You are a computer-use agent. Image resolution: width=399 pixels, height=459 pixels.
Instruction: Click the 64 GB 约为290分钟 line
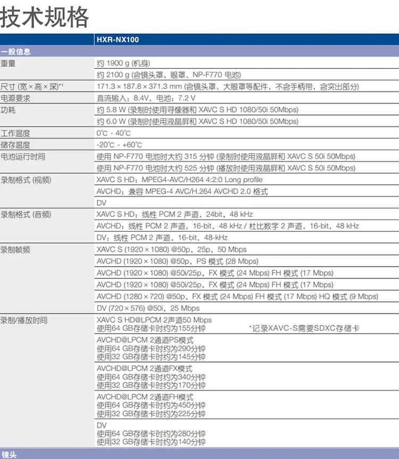(151, 348)
